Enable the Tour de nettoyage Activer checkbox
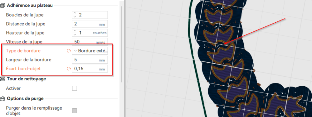 click(75, 88)
